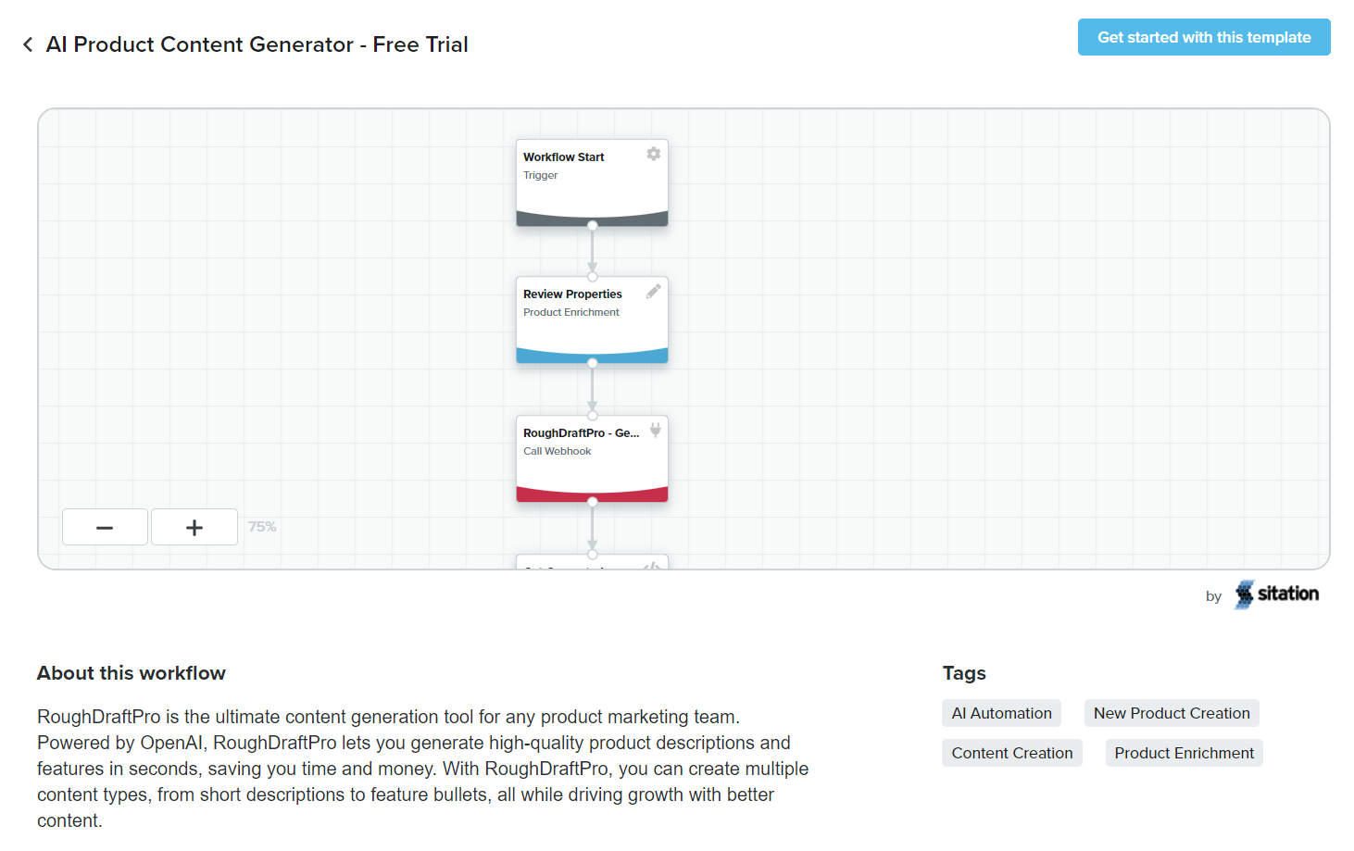Screen dimensions: 1354x851
Task: Navigate back with the left chevron arrow
Action: [x=27, y=44]
